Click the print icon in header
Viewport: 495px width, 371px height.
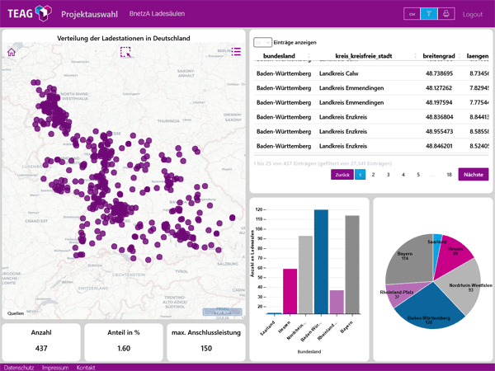(446, 14)
